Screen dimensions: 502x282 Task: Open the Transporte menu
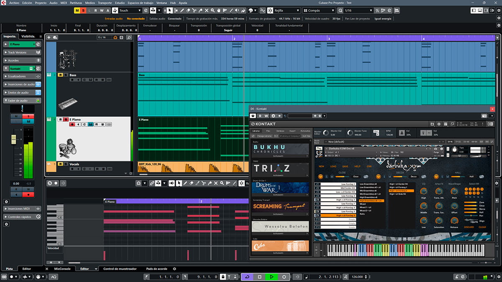point(105,3)
